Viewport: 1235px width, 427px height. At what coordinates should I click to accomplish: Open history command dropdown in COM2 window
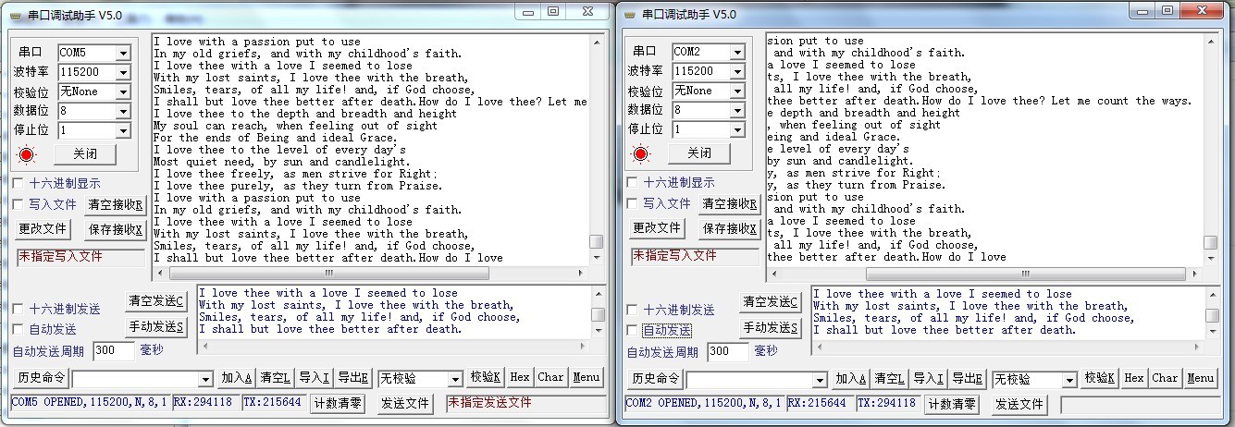820,380
